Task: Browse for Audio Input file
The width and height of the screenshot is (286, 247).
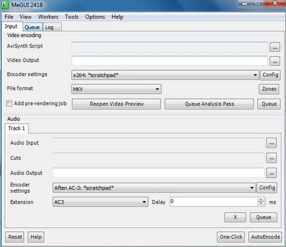Action: coord(272,143)
